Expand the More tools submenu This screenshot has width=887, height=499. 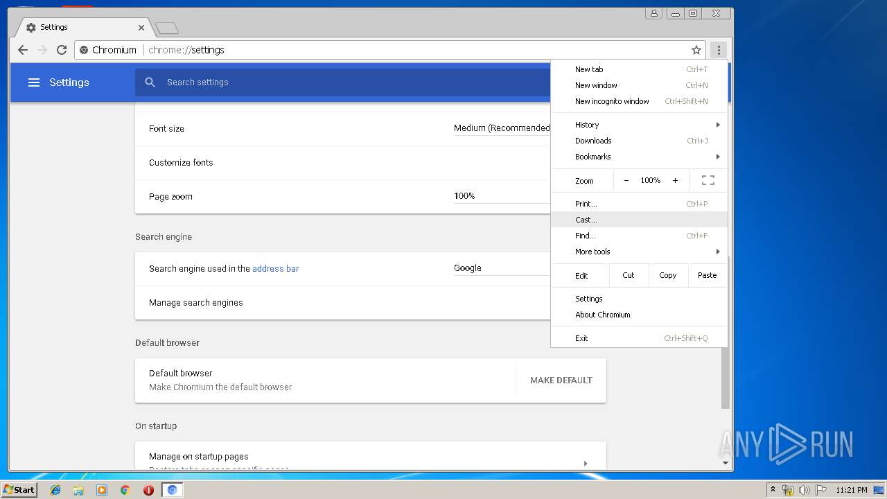tap(639, 252)
